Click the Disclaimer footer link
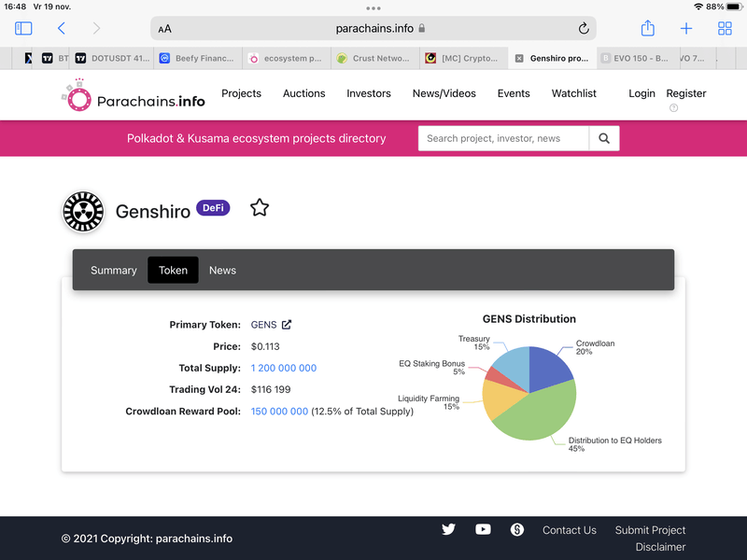This screenshot has height=560, width=747. point(660,547)
